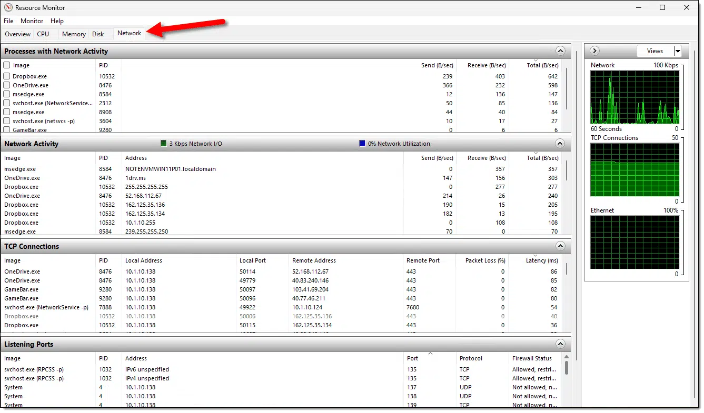Click the blue Network Utilization legend square
The width and height of the screenshot is (704, 413).
click(x=362, y=143)
